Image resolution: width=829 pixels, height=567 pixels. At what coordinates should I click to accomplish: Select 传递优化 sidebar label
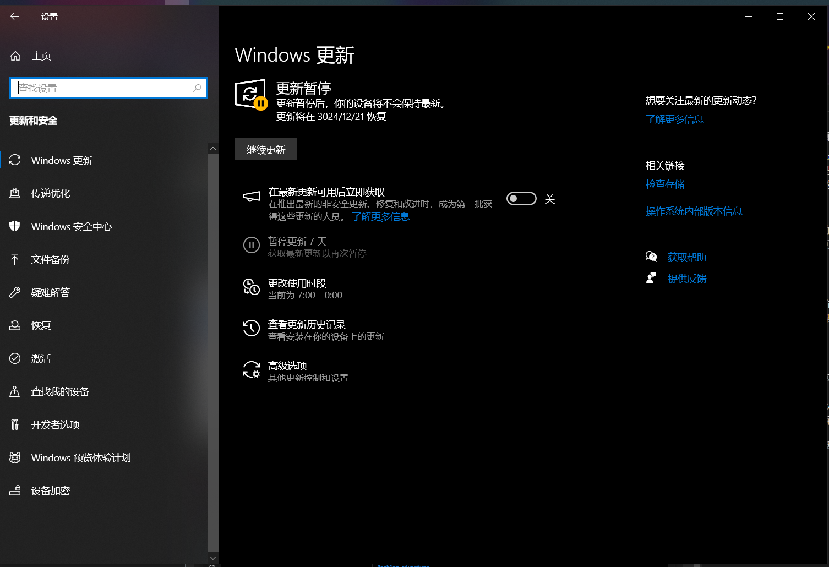coord(51,194)
